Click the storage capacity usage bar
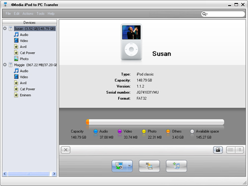This screenshot has height=186, width=248. tap(155, 122)
